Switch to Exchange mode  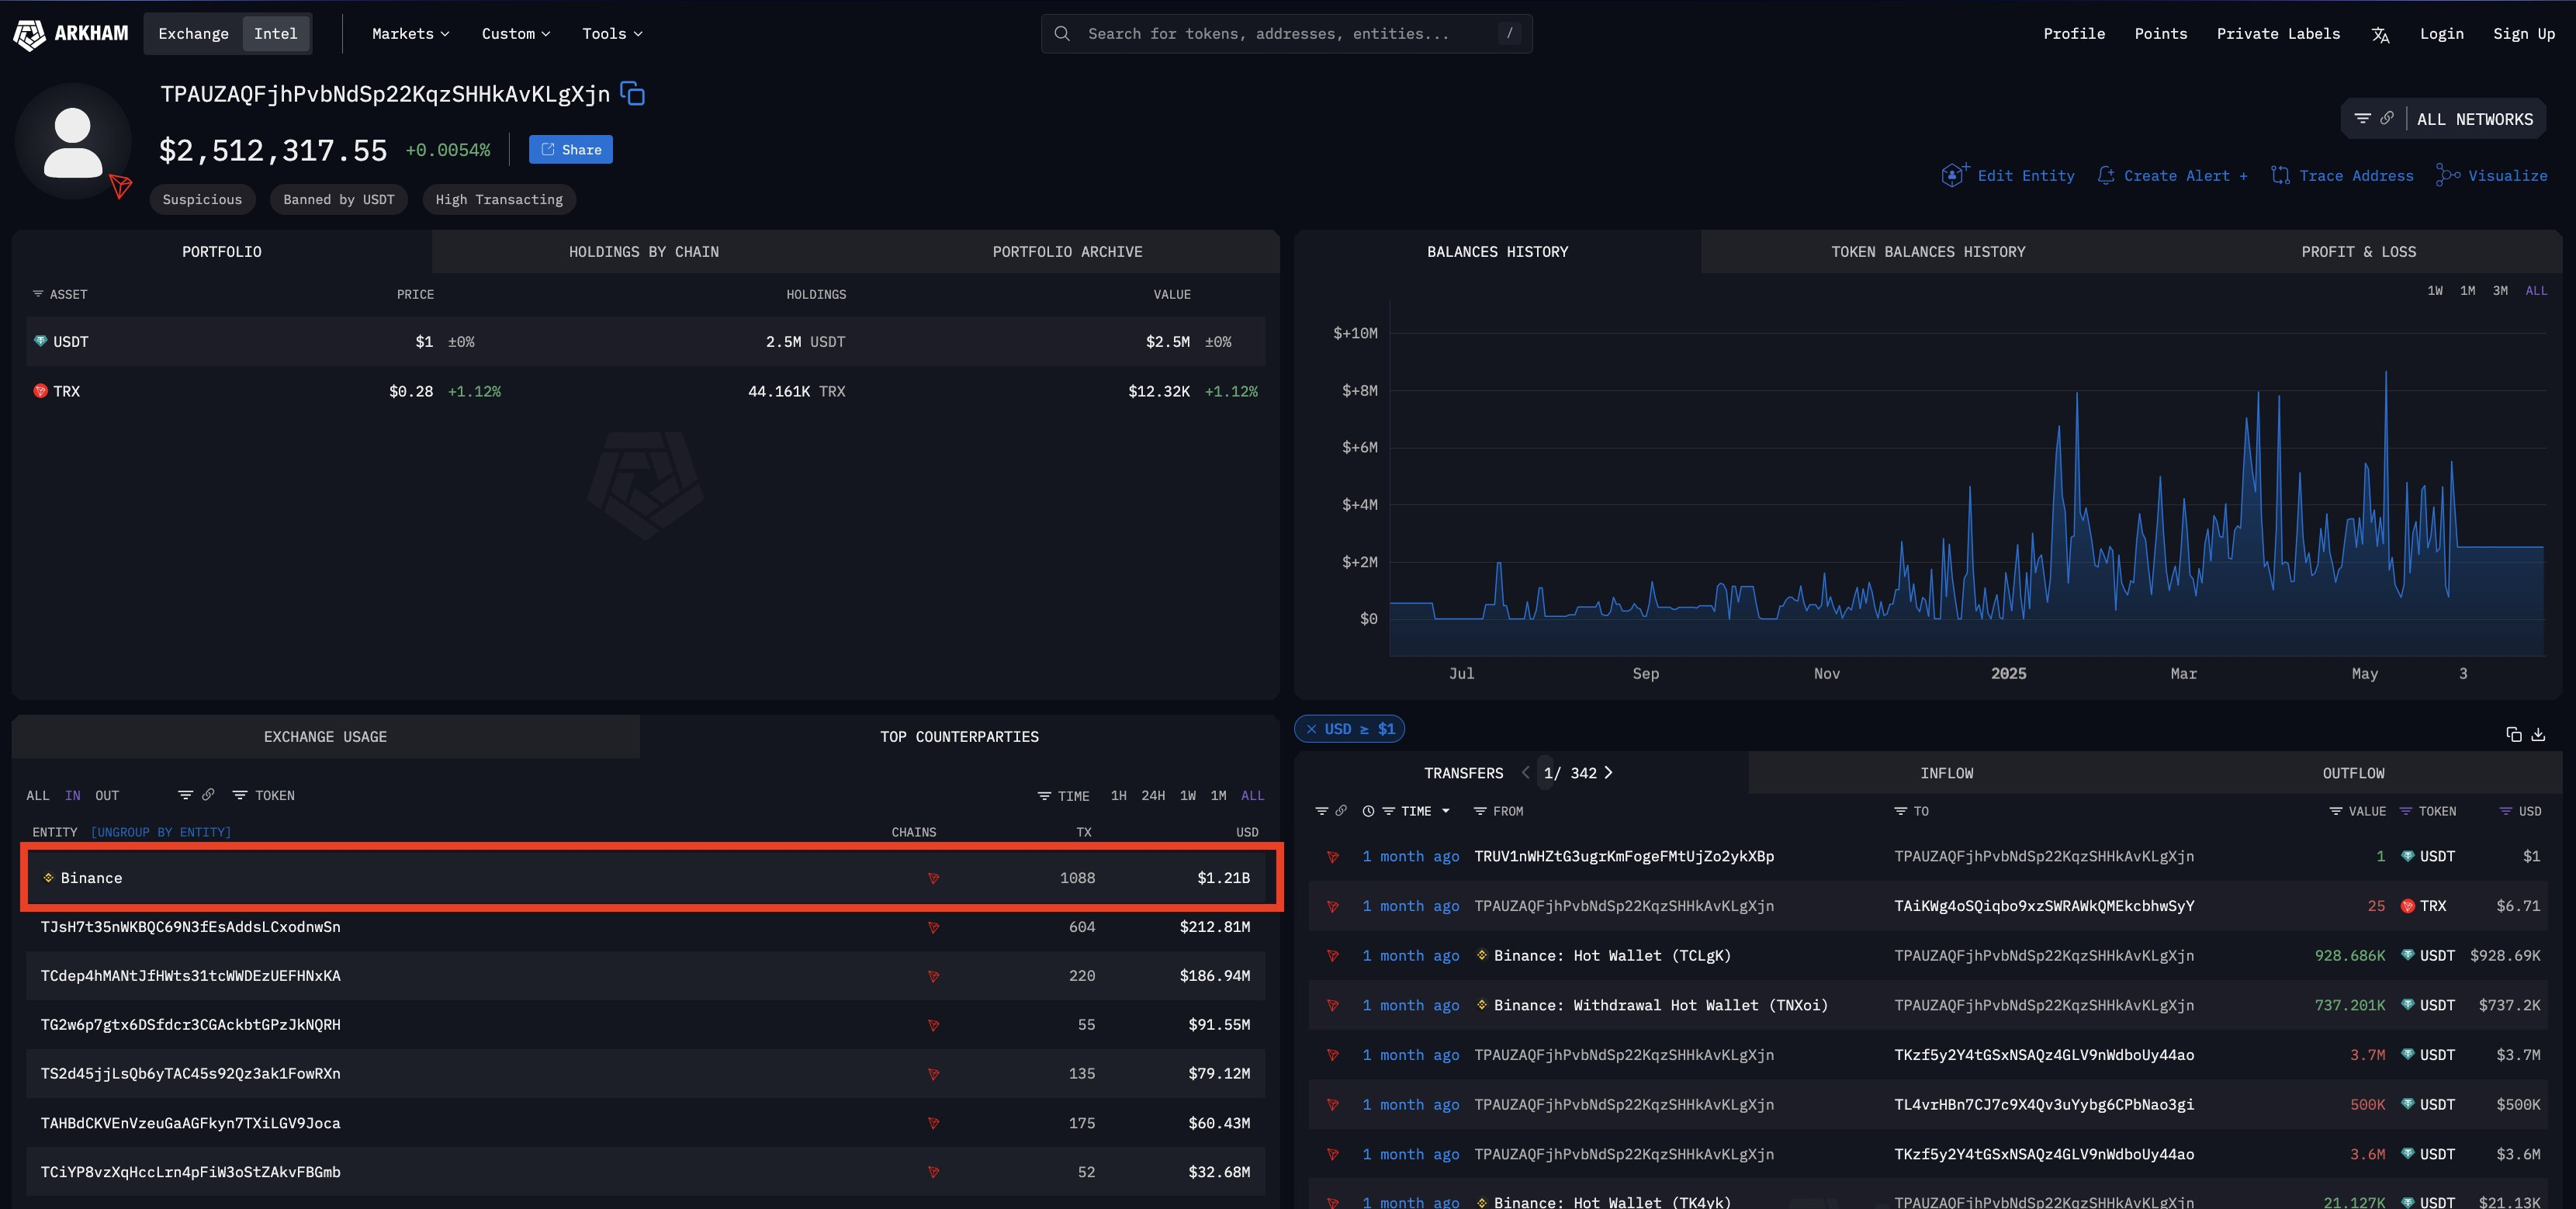coord(194,34)
